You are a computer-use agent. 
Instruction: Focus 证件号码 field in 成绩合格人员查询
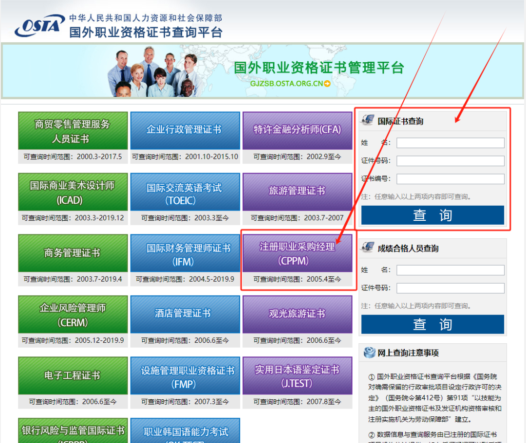point(450,288)
